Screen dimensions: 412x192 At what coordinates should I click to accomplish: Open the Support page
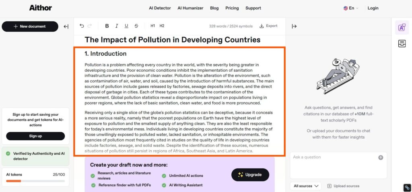click(x=253, y=8)
